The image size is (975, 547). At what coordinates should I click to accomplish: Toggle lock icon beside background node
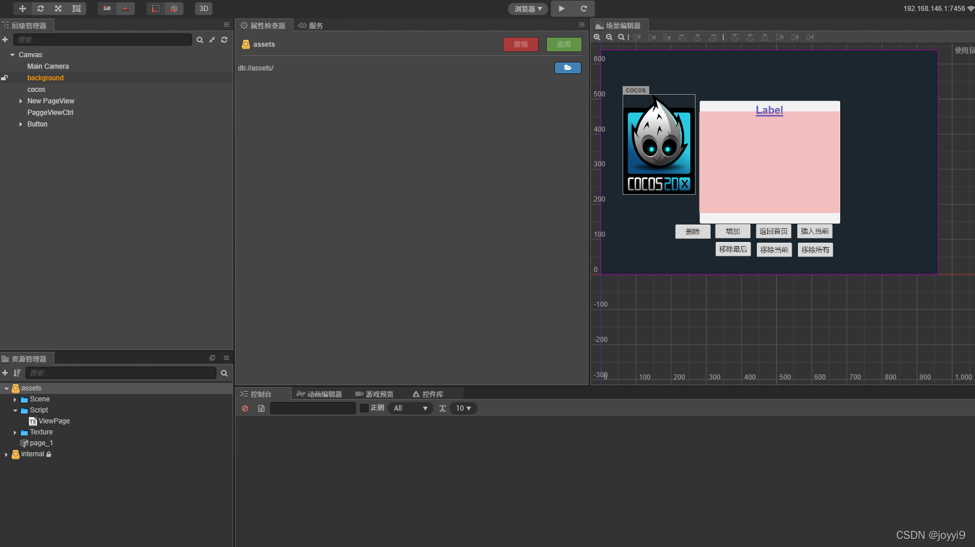tap(5, 78)
